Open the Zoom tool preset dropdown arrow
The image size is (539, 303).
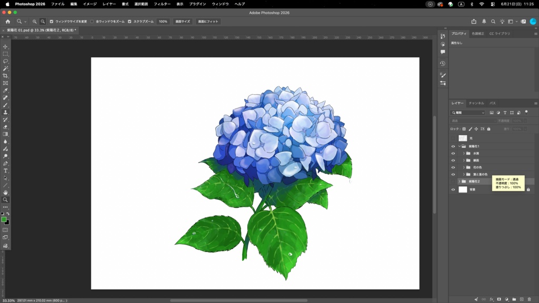[x=25, y=22]
